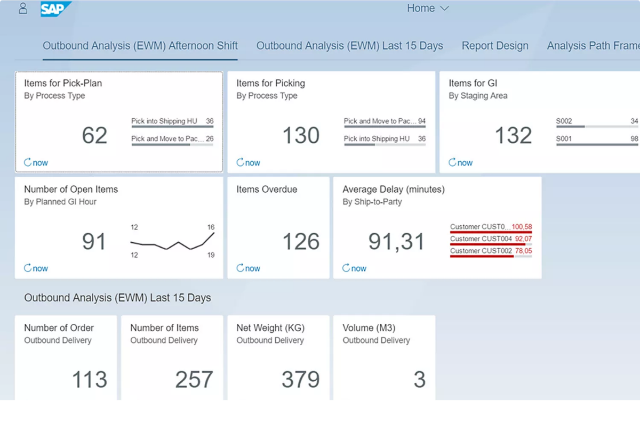Open the Report Design tab

[x=495, y=46]
